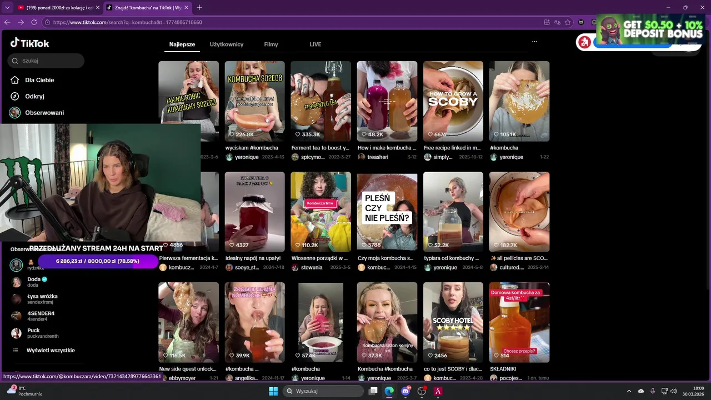Switch to the LIVE tab
This screenshot has height=400, width=711.
316,44
